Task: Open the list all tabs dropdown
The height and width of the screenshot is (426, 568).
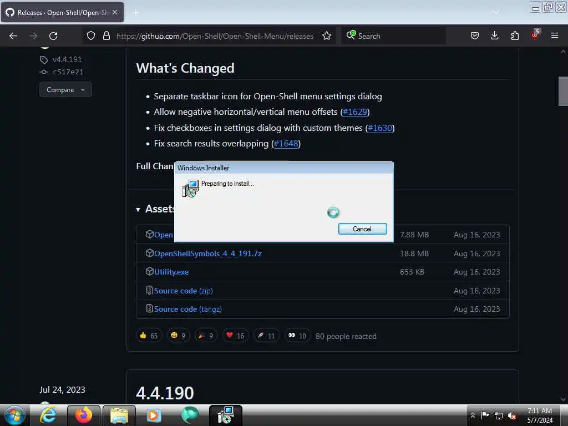Action: pos(496,13)
